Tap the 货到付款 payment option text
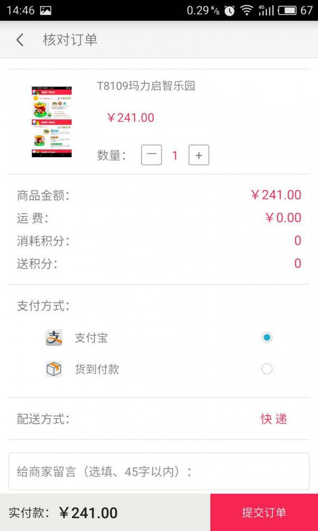Image resolution: width=318 pixels, height=531 pixels. point(97,370)
